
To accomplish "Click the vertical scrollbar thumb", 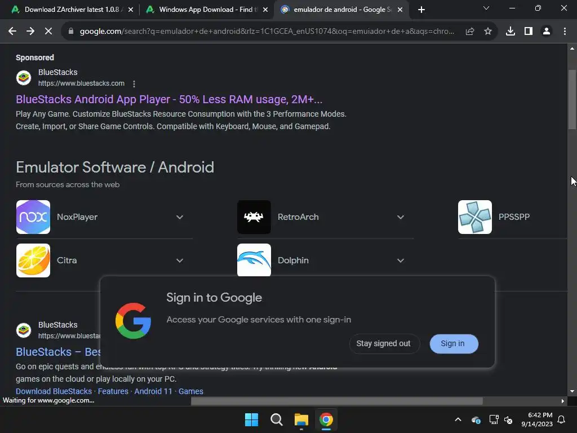I will 572,99.
